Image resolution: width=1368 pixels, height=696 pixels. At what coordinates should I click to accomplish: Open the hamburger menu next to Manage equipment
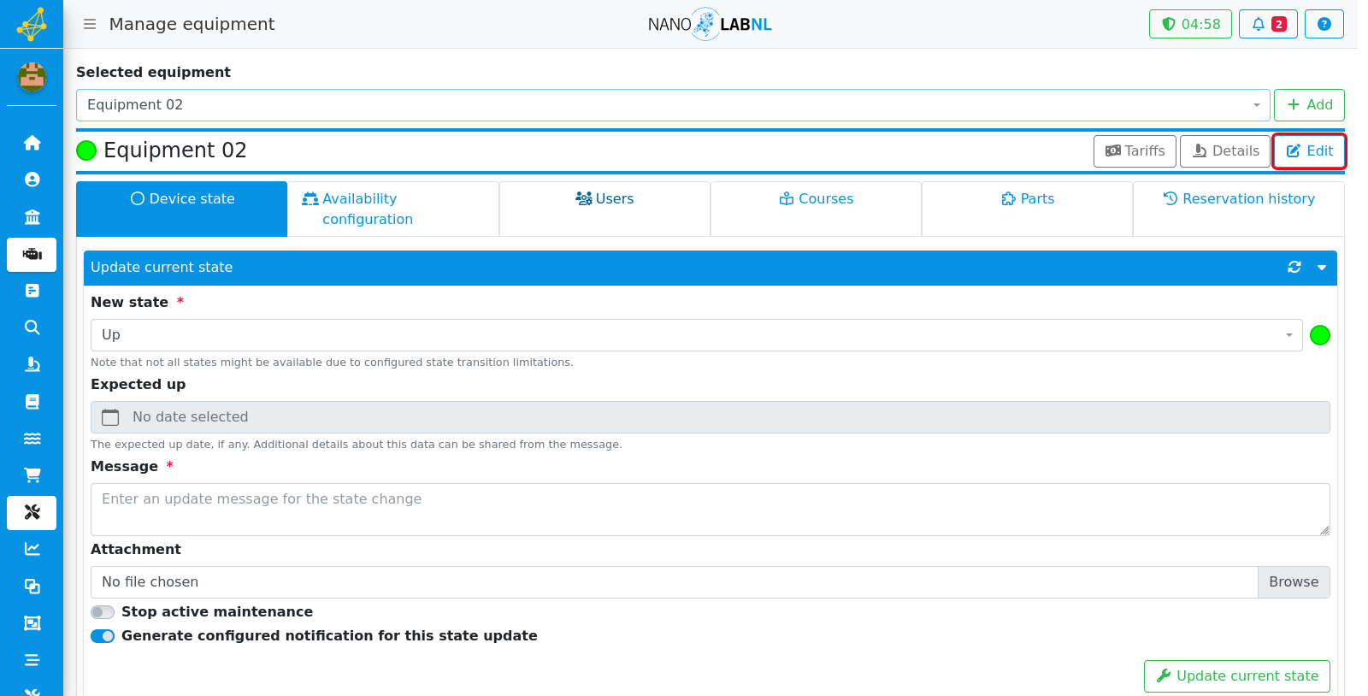pos(89,24)
